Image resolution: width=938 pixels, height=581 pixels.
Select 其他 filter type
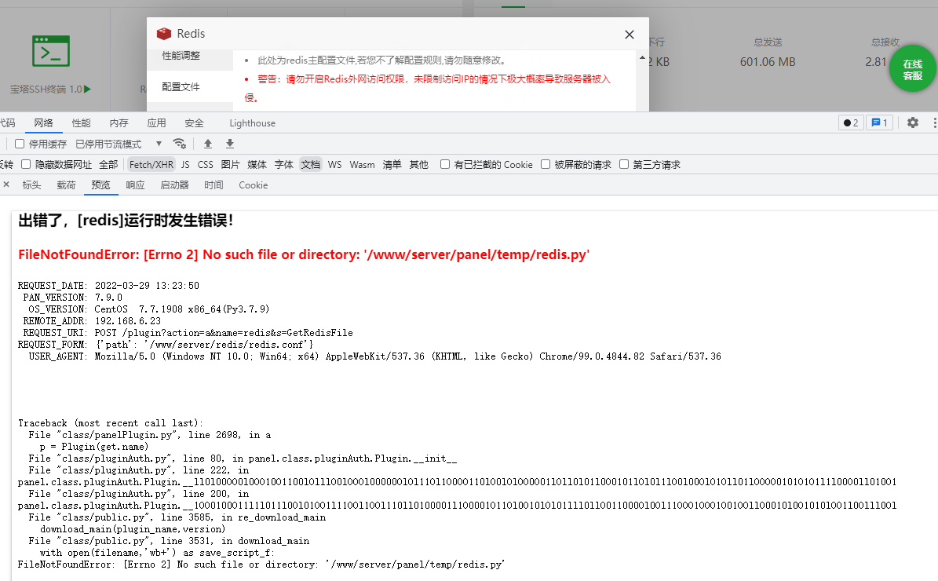[x=418, y=165]
